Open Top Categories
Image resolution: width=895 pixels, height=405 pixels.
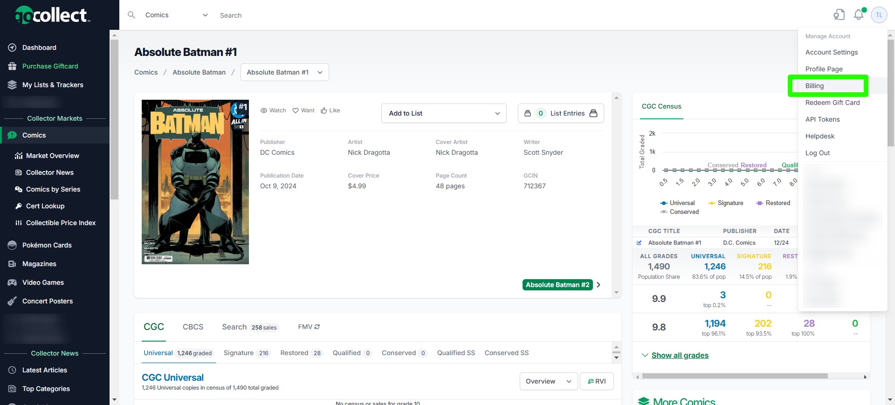[x=46, y=389]
